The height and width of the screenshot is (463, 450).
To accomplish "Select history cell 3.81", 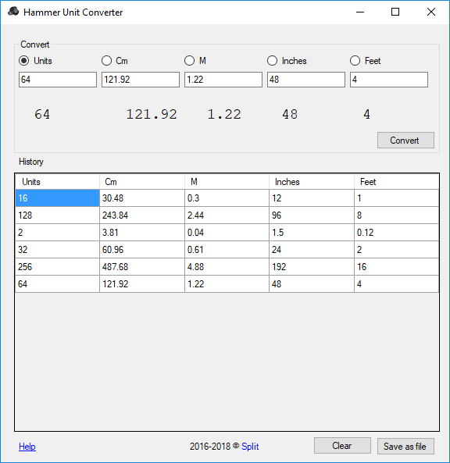I will click(x=142, y=233).
